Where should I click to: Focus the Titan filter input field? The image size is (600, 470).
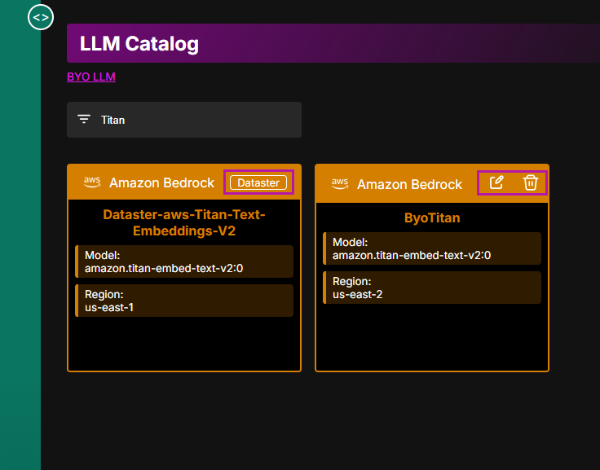[x=184, y=120]
